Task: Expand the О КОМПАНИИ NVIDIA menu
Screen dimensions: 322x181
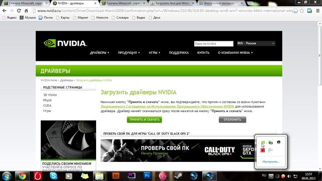Action: click(235, 53)
